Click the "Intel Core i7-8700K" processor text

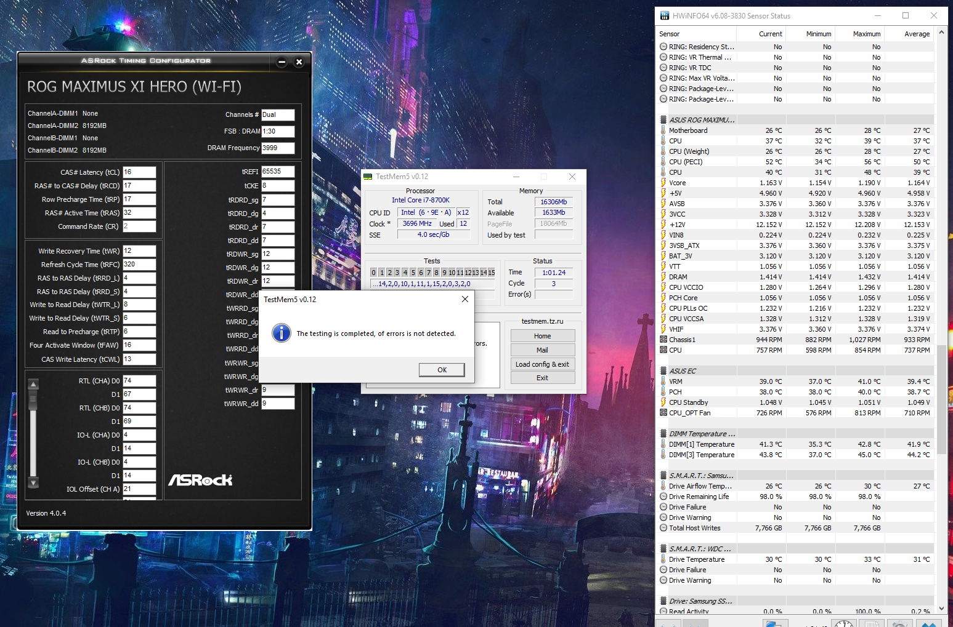421,200
